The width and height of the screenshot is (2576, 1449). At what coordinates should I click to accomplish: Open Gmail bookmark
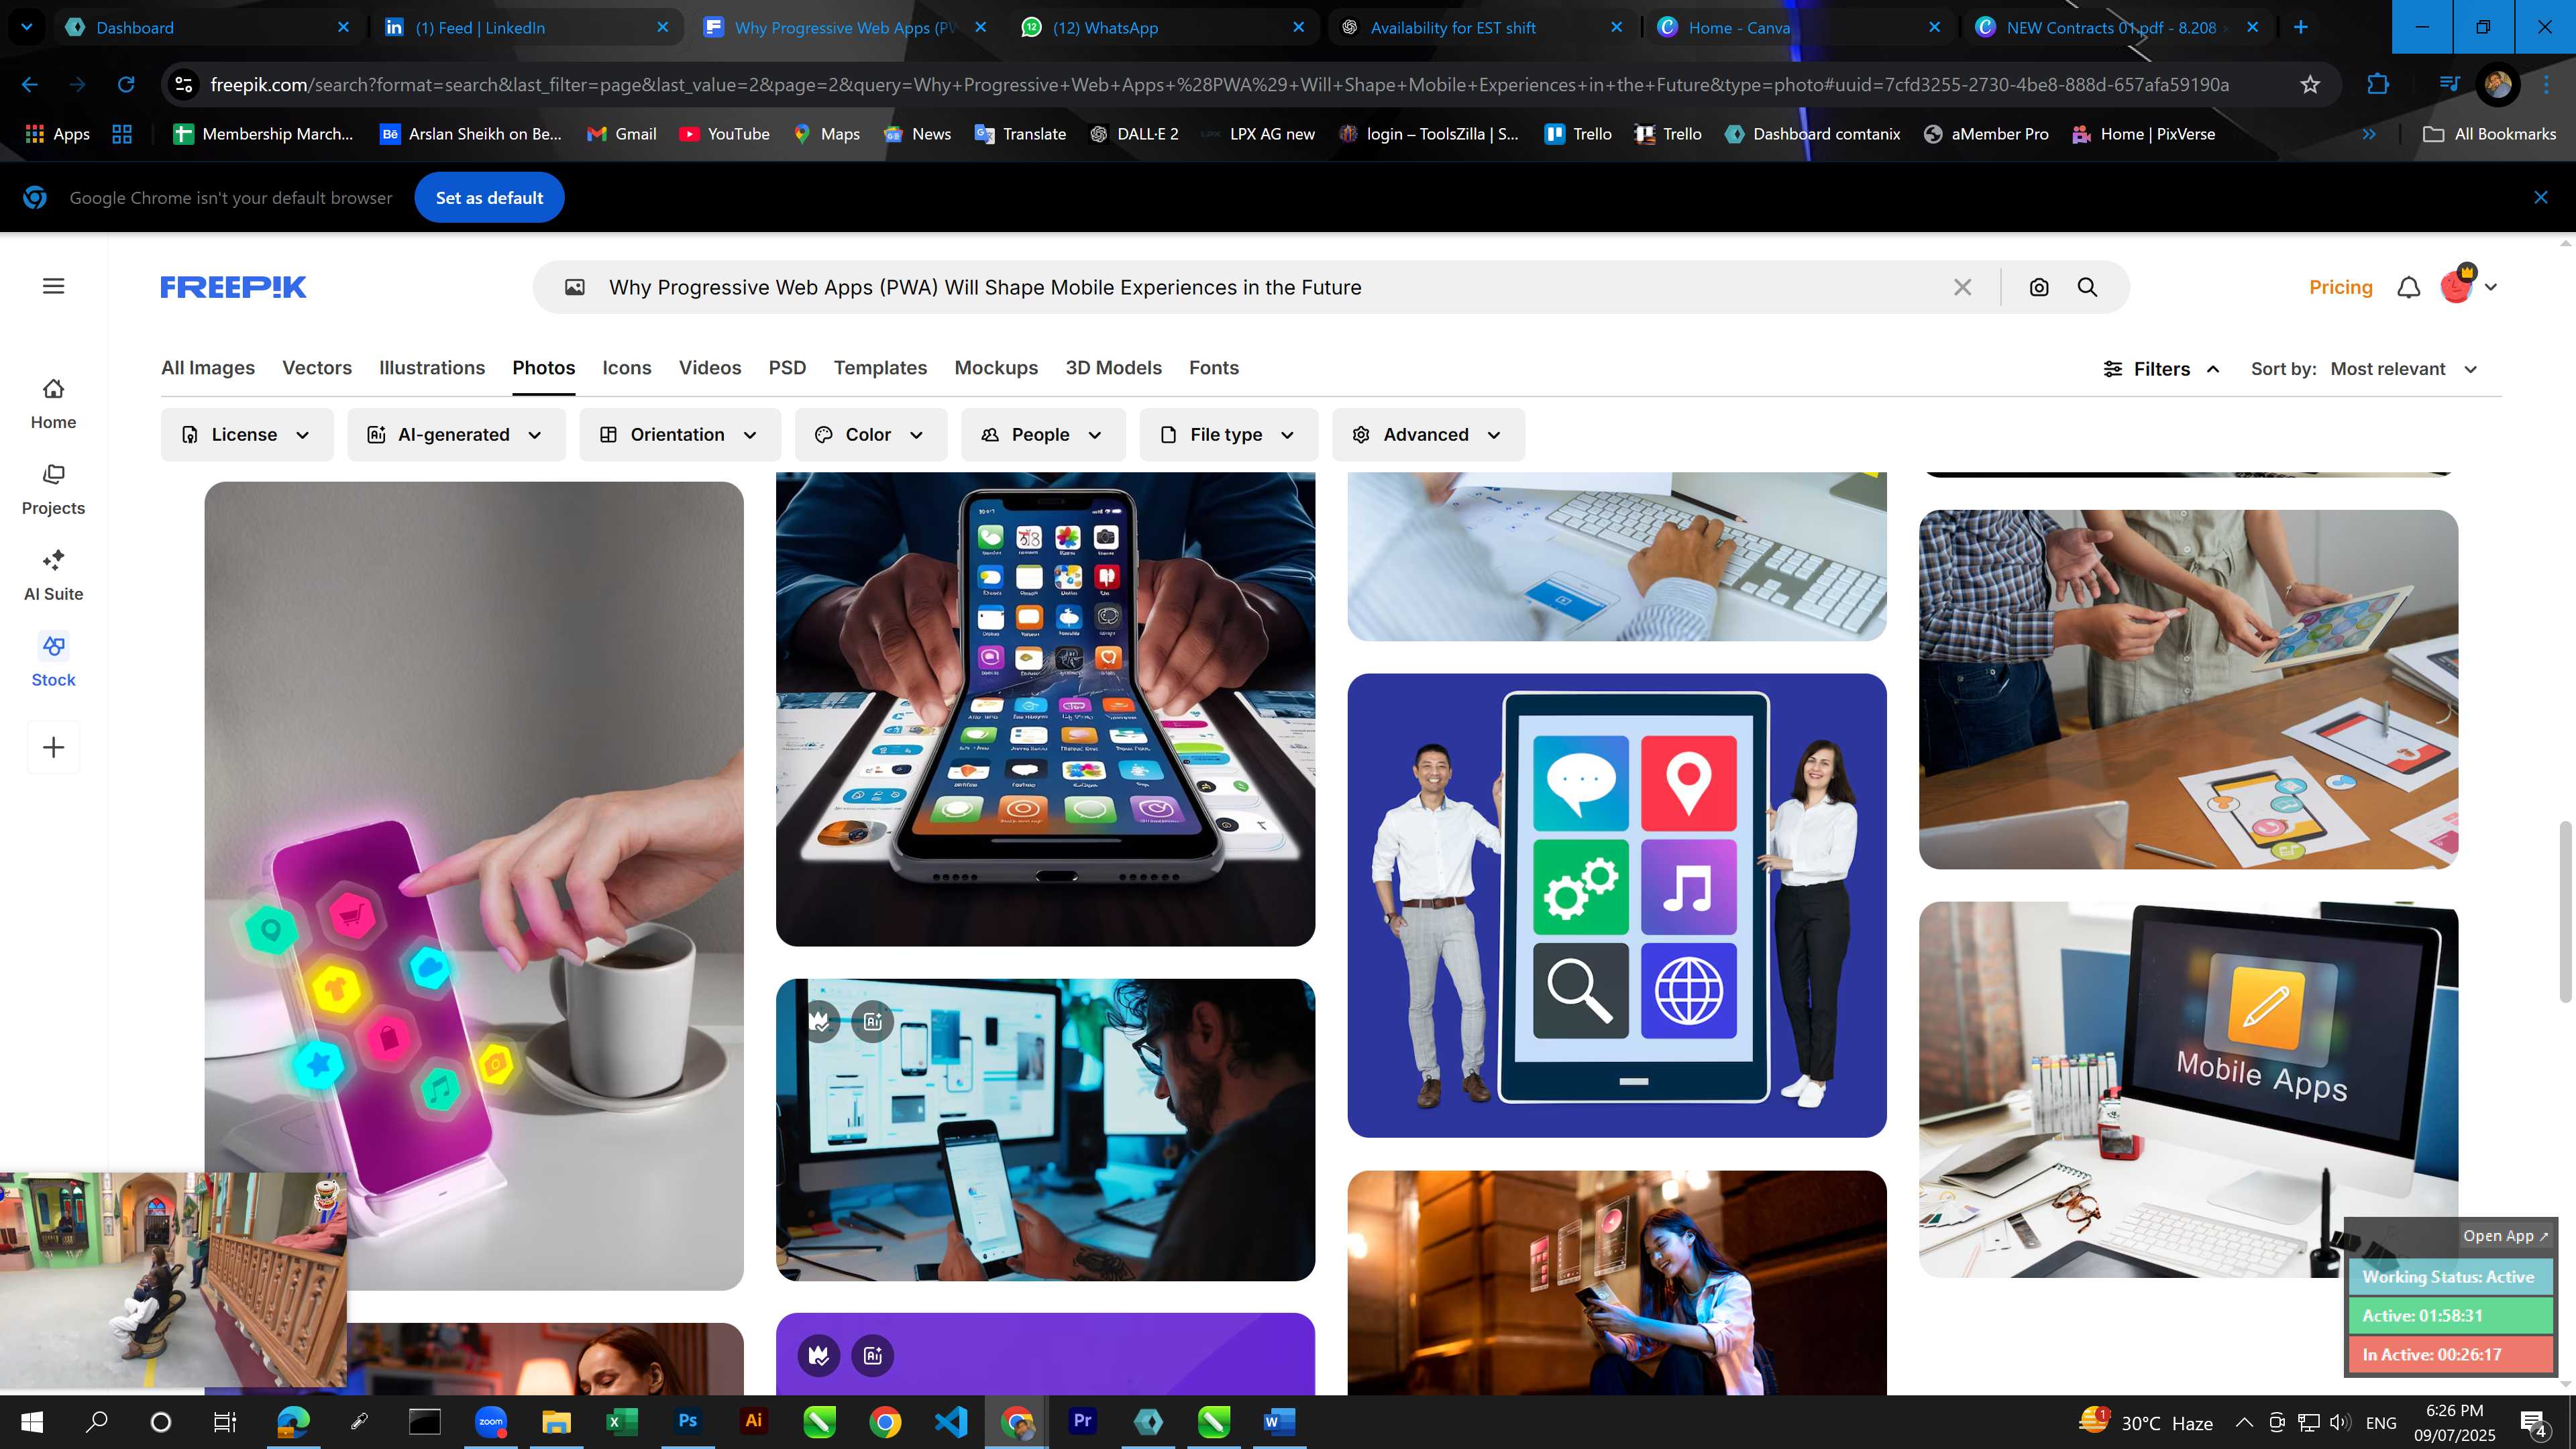coord(621,134)
